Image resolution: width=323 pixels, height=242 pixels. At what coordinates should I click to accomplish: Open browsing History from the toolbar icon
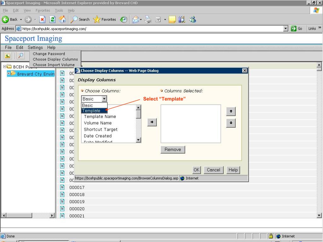(124, 20)
